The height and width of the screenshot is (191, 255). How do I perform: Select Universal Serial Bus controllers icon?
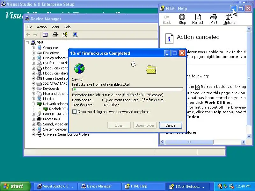click(x=39, y=134)
